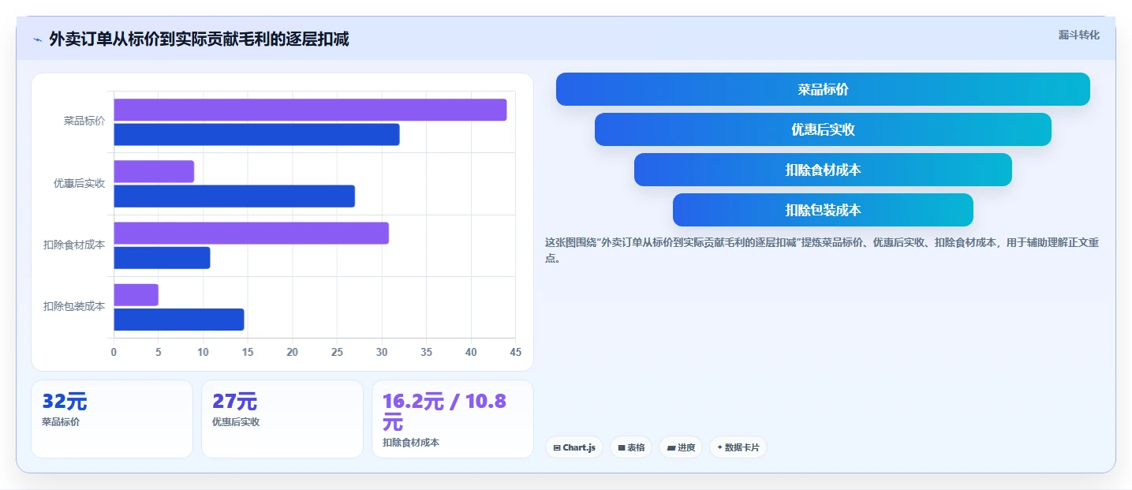Click the 32元 data card

[x=112, y=419]
